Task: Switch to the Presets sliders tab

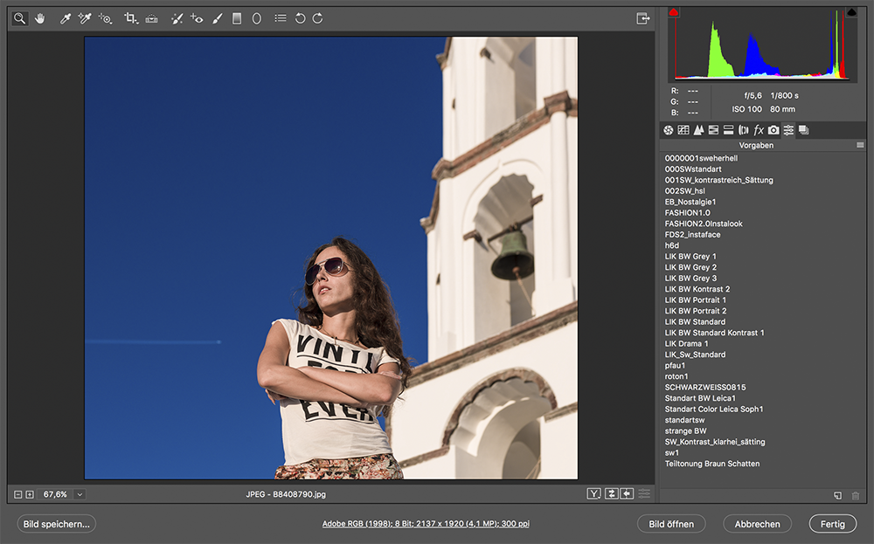Action: [x=788, y=130]
